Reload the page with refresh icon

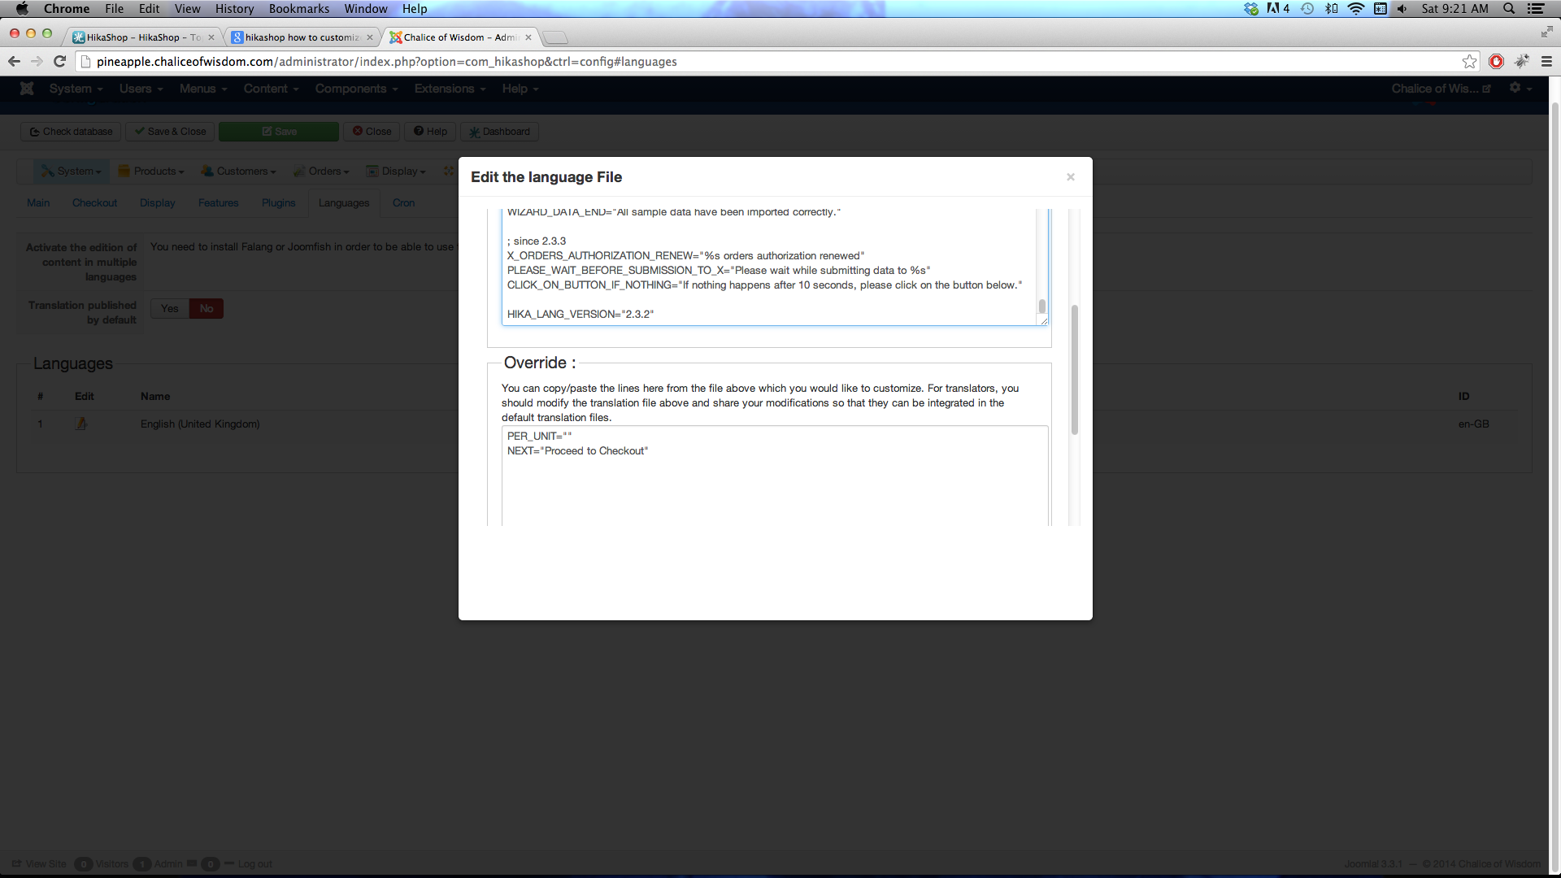point(59,62)
